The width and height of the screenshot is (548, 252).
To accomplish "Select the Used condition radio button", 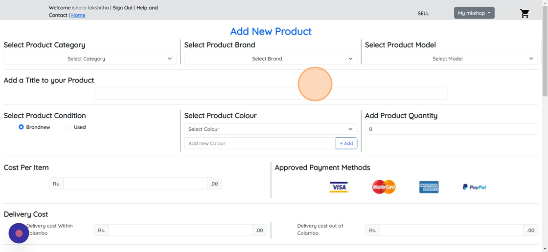I will click(69, 127).
